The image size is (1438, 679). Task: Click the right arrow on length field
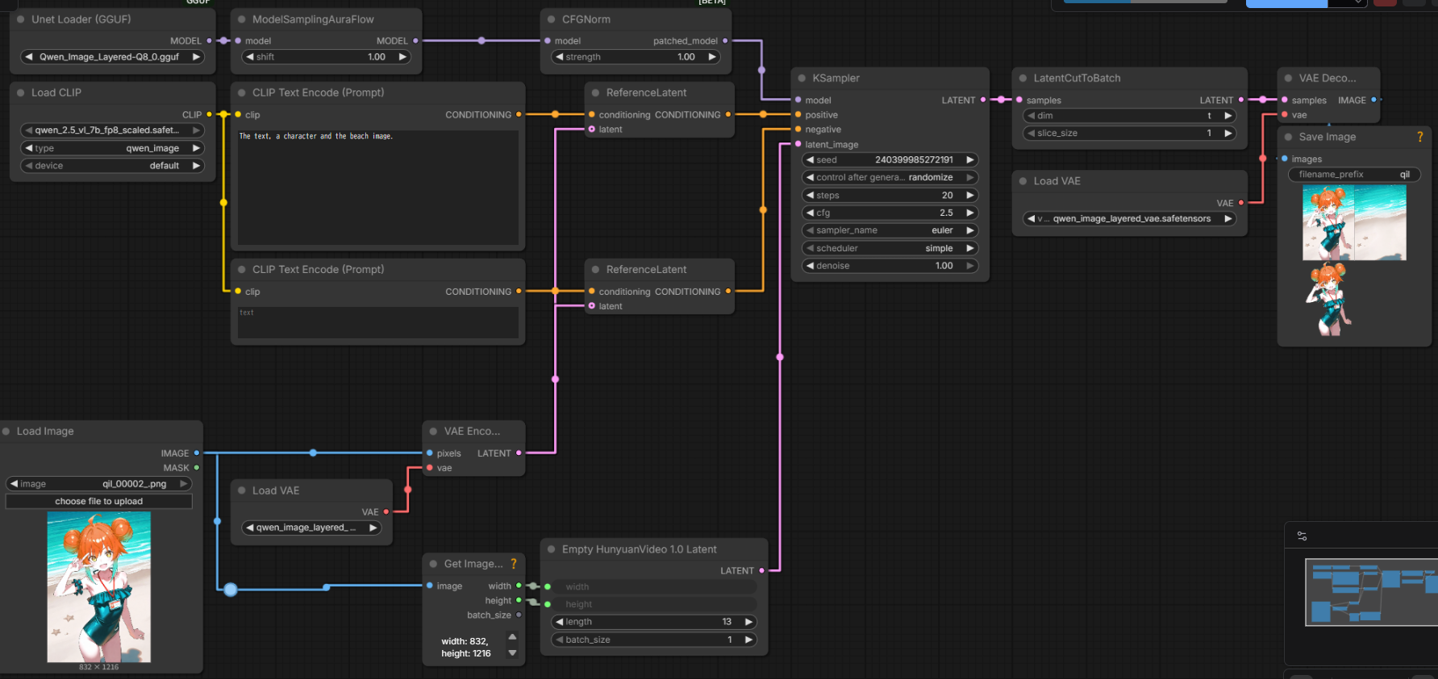point(748,622)
